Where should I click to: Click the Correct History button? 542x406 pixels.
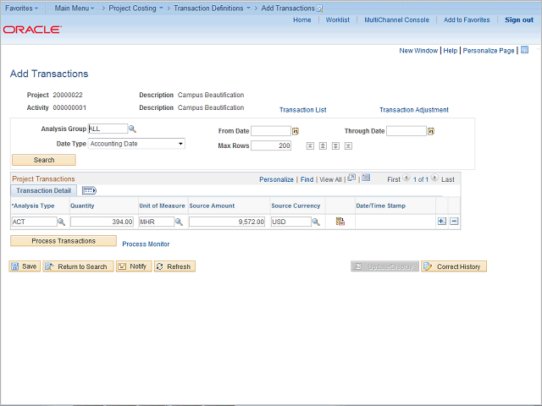coord(454,266)
